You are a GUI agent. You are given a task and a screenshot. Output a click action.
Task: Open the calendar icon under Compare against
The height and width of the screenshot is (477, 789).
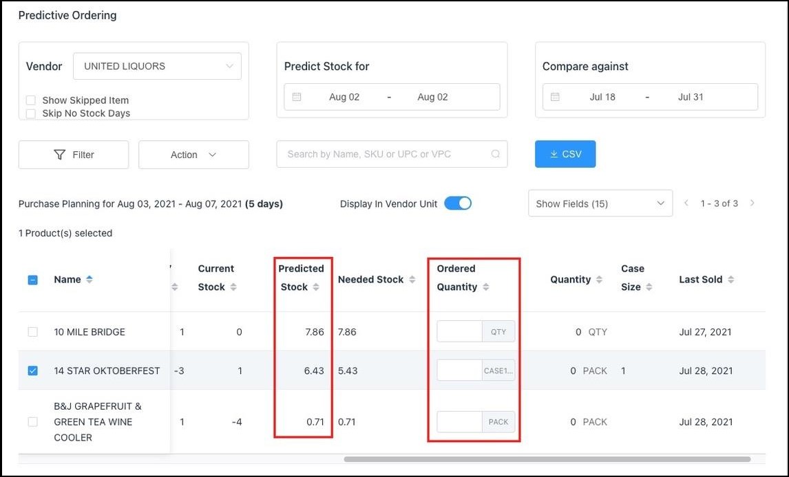pyautogui.click(x=556, y=97)
